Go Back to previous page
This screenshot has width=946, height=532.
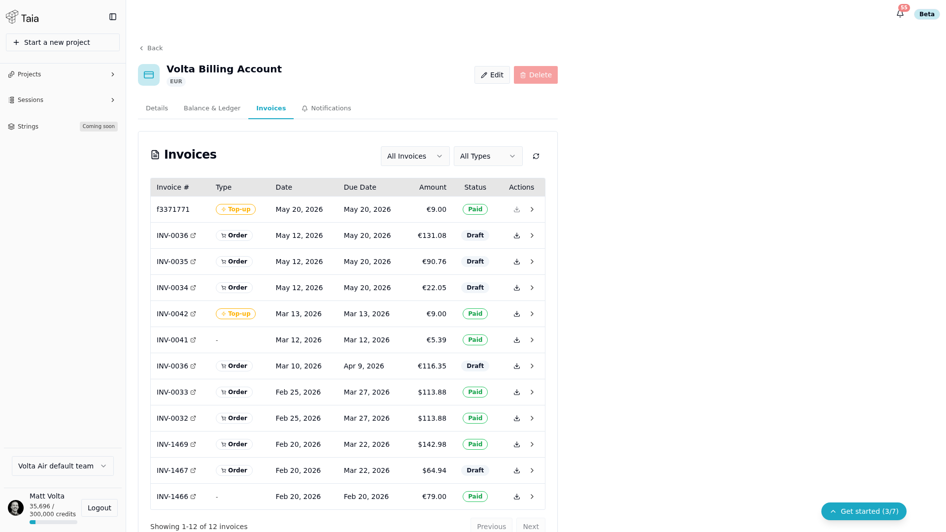(151, 48)
